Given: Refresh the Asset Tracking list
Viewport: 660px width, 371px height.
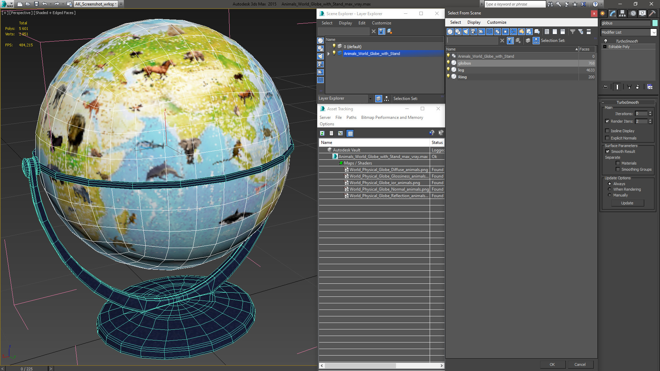Looking at the screenshot, I should 322,133.
